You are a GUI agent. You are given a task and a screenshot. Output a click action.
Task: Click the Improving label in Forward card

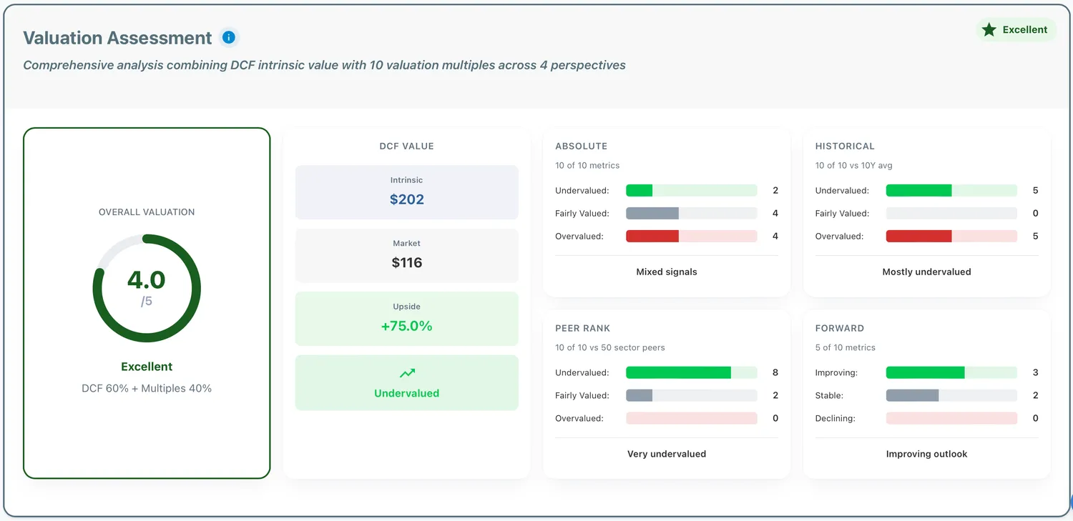click(x=836, y=372)
